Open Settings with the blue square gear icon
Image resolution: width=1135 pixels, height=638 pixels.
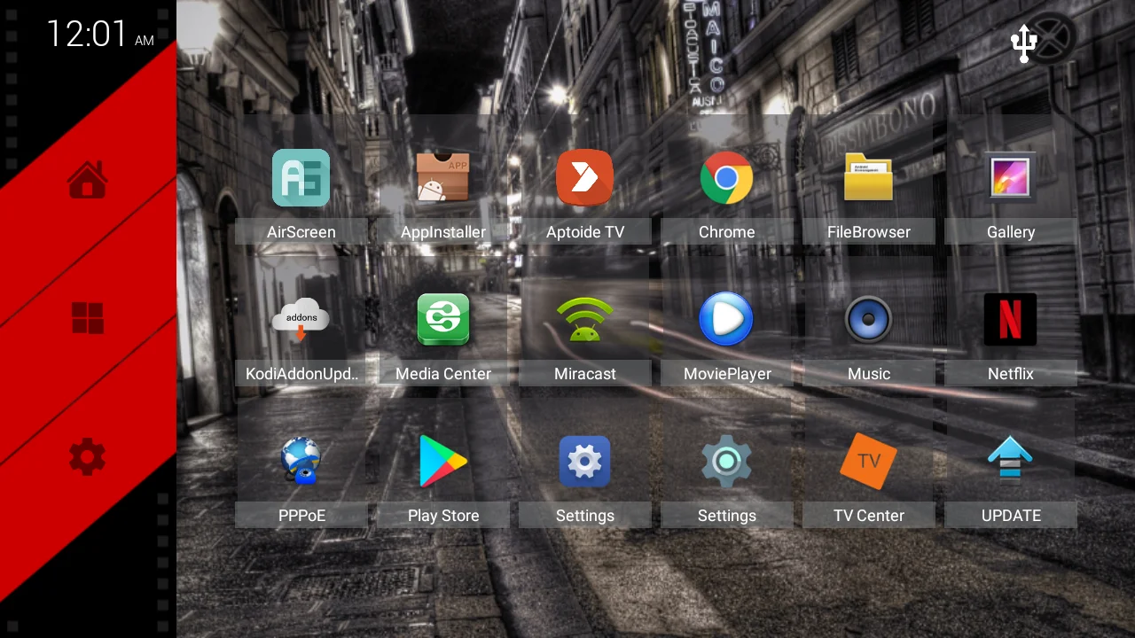584,461
